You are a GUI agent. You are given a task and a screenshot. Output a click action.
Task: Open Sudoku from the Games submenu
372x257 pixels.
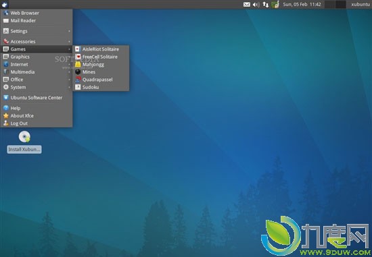[x=101, y=87]
